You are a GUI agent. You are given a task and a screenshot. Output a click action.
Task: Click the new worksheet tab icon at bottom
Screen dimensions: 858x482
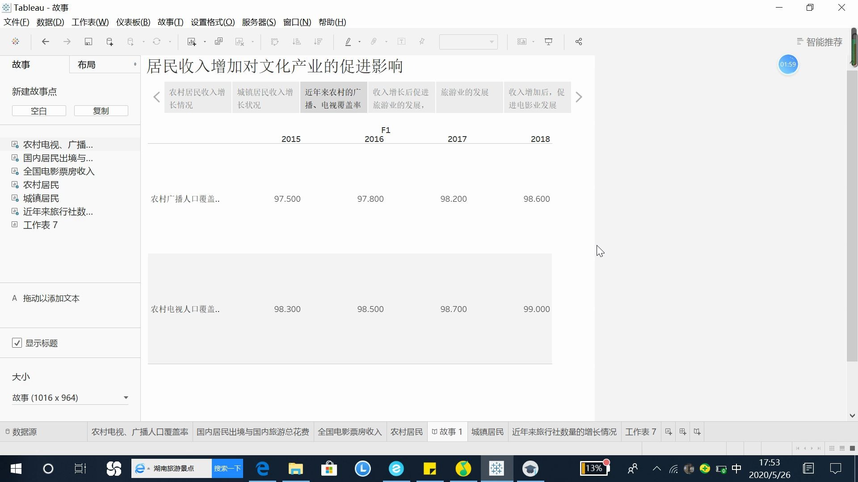point(669,432)
